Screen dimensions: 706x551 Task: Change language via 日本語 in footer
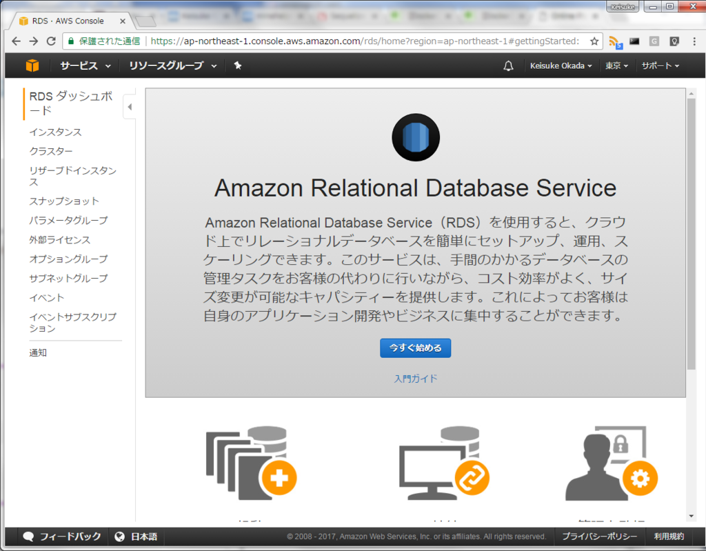click(136, 537)
